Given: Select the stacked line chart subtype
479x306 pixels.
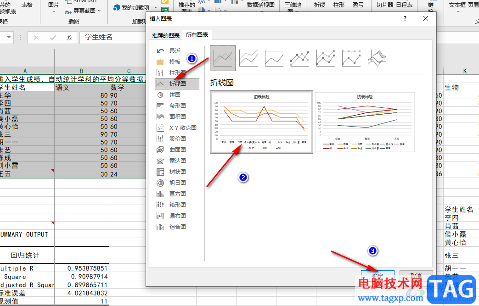Looking at the screenshot, I should pyautogui.click(x=248, y=58).
